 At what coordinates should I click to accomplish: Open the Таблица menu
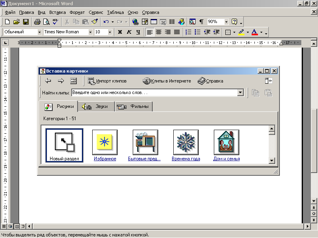(115, 12)
